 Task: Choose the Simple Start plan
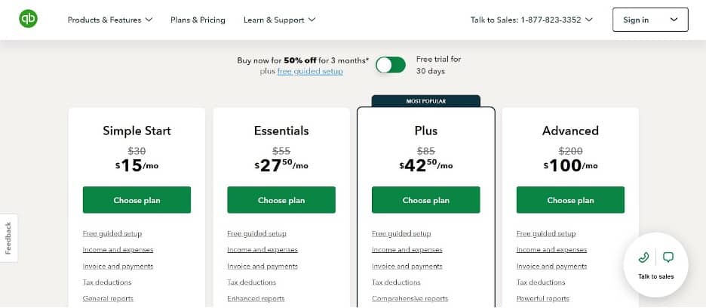pos(137,200)
